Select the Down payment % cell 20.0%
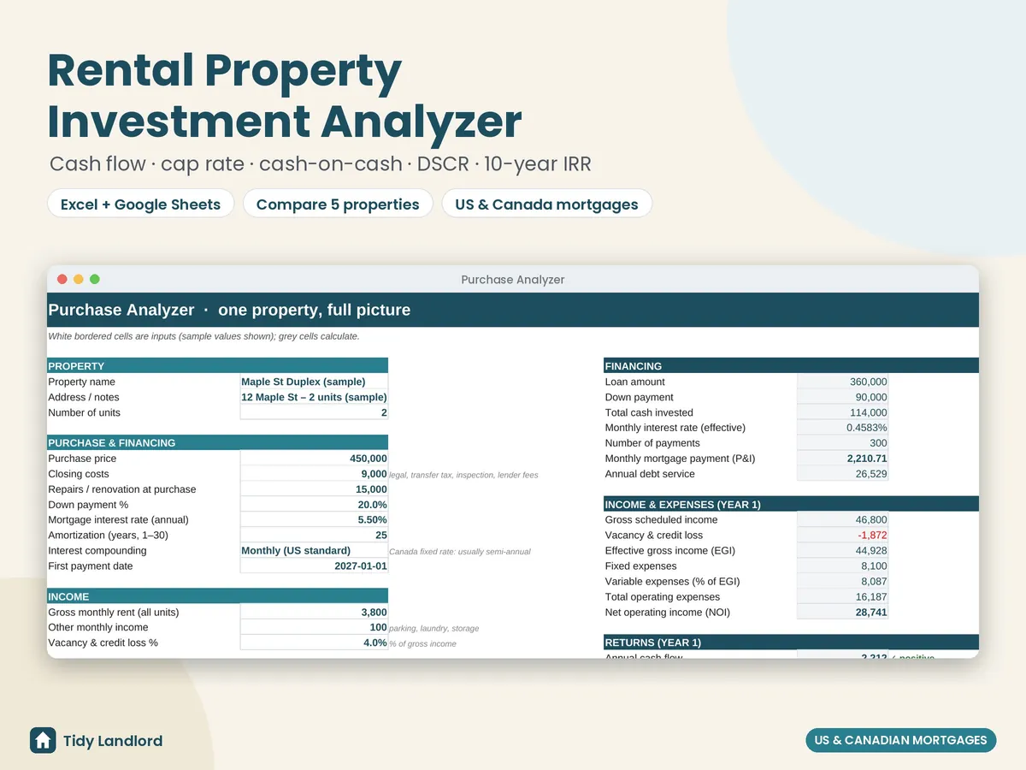This screenshot has height=770, width=1026. point(314,505)
